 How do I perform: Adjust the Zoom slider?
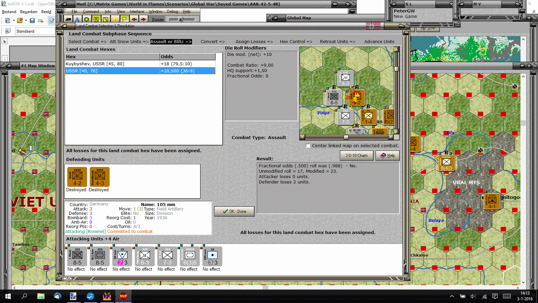click(x=180, y=20)
